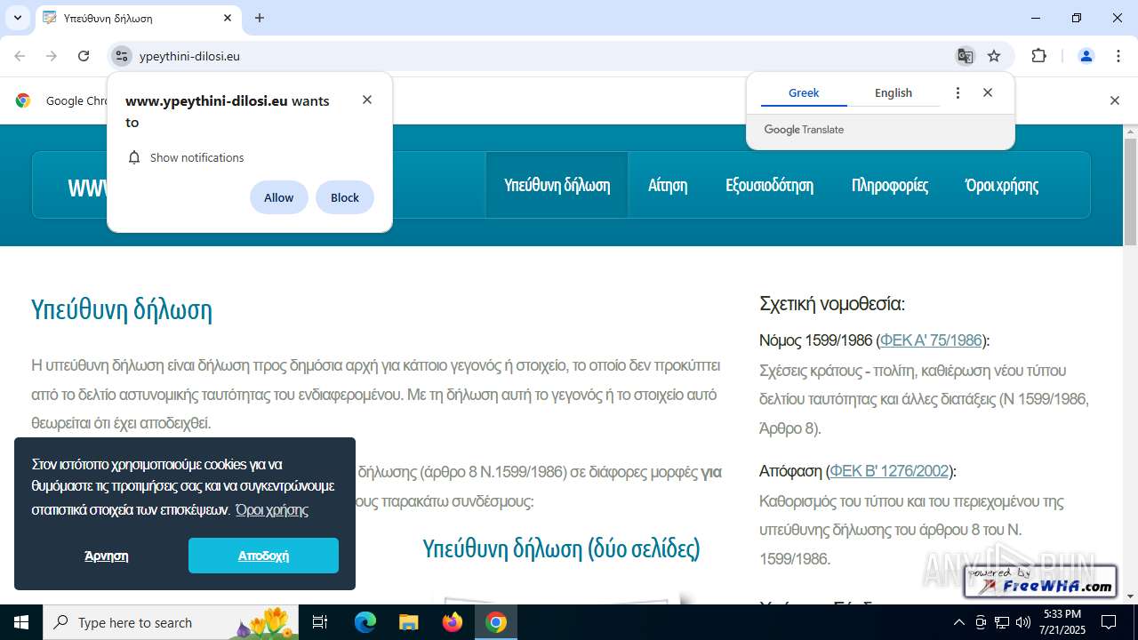Open Πληροφορίες navigation menu item
The height and width of the screenshot is (640, 1138).
890,185
